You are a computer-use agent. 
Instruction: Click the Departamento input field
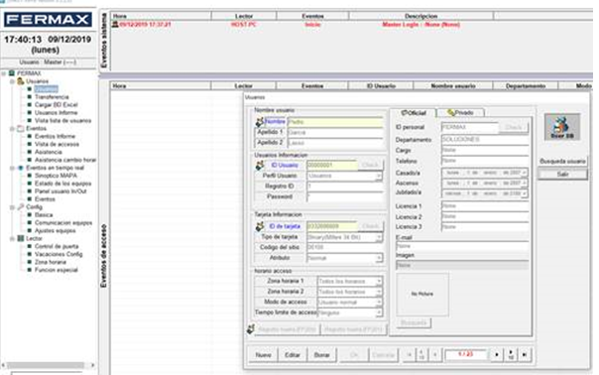pyautogui.click(x=485, y=140)
